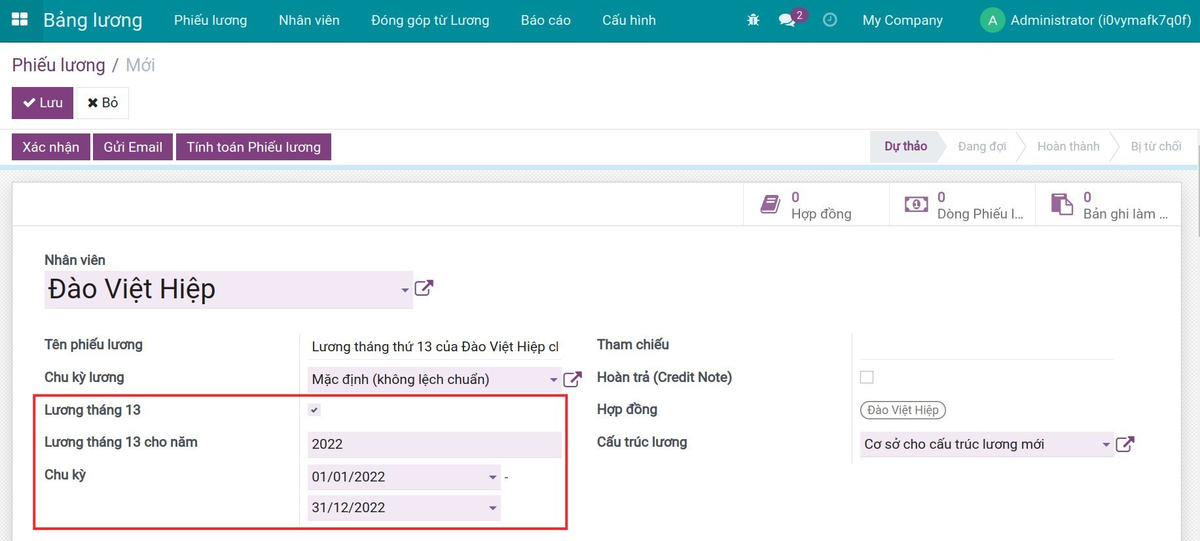Open the conversations chat icon

[x=787, y=20]
